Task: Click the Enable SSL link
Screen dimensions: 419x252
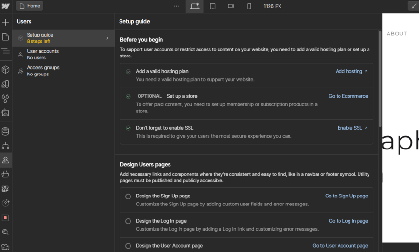Action: click(352, 128)
